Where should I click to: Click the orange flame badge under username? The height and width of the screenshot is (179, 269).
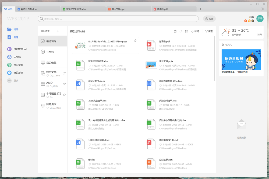click(246, 21)
